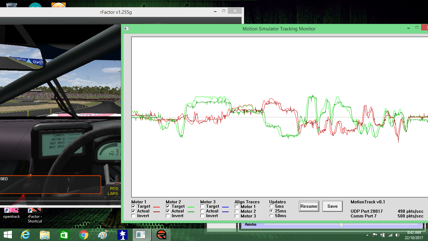Enable Motor 2 Invert checkbox
The image size is (428, 241).
pyautogui.click(x=168, y=216)
